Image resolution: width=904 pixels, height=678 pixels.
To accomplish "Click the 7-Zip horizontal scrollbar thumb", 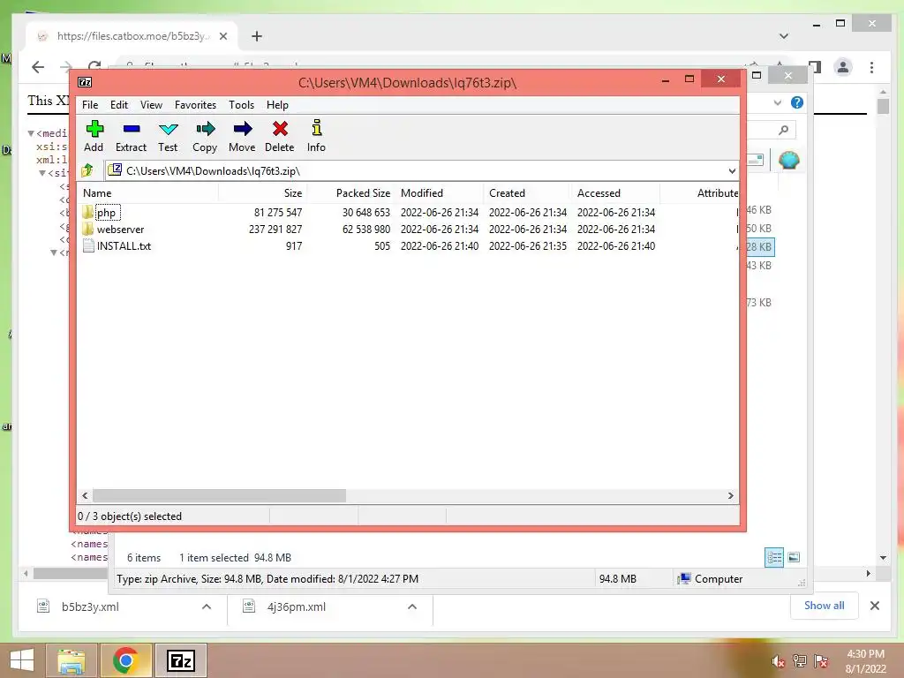I will point(220,496).
